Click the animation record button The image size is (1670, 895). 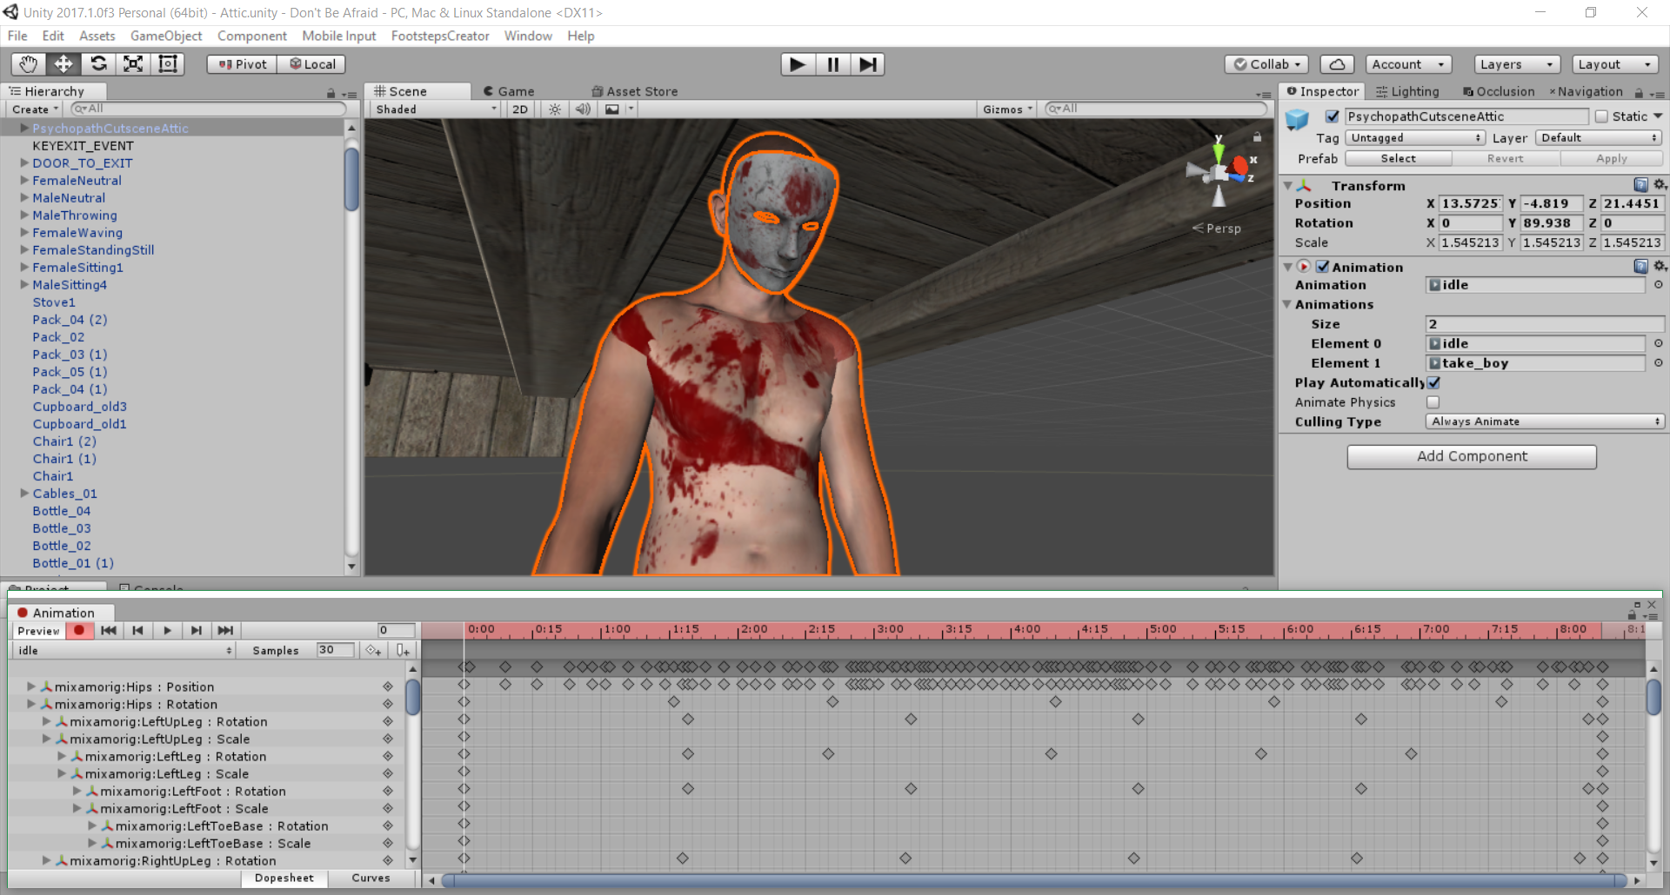tap(79, 631)
